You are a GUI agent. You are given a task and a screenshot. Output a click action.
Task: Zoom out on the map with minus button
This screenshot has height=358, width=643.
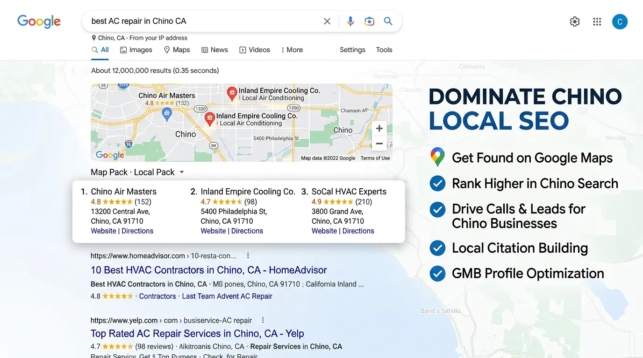[x=379, y=144]
